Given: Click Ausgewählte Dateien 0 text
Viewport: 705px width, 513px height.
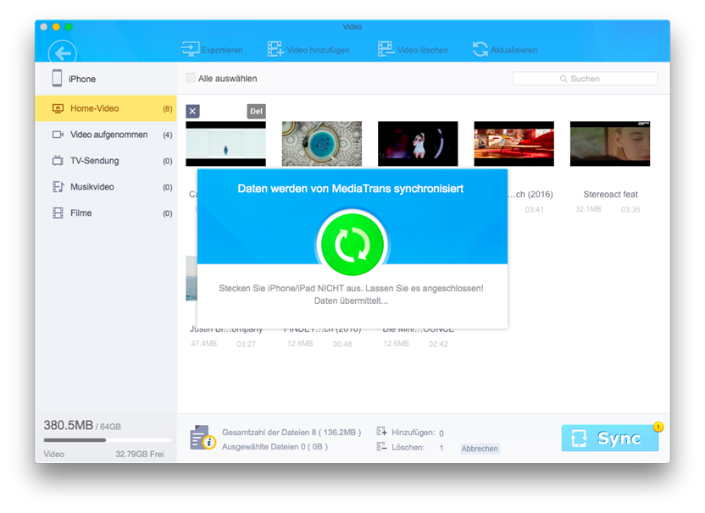Looking at the screenshot, I should tap(275, 446).
